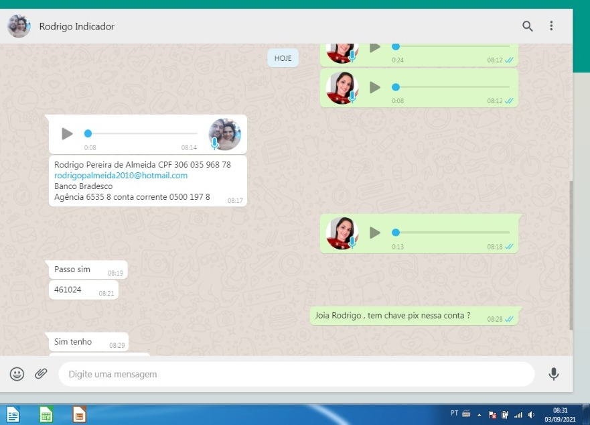Click the chat's vertical scrollbar

570,255
